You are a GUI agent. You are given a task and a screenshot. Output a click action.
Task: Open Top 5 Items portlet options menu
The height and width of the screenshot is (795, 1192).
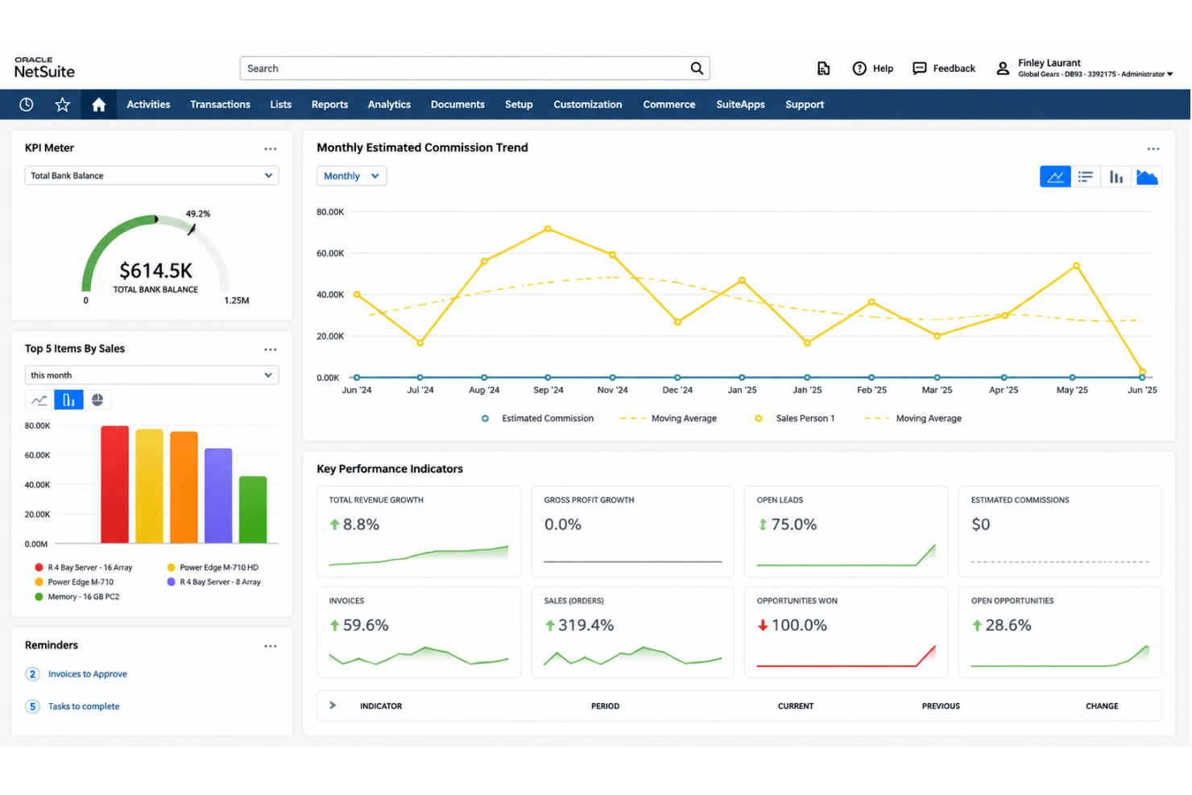coord(271,350)
